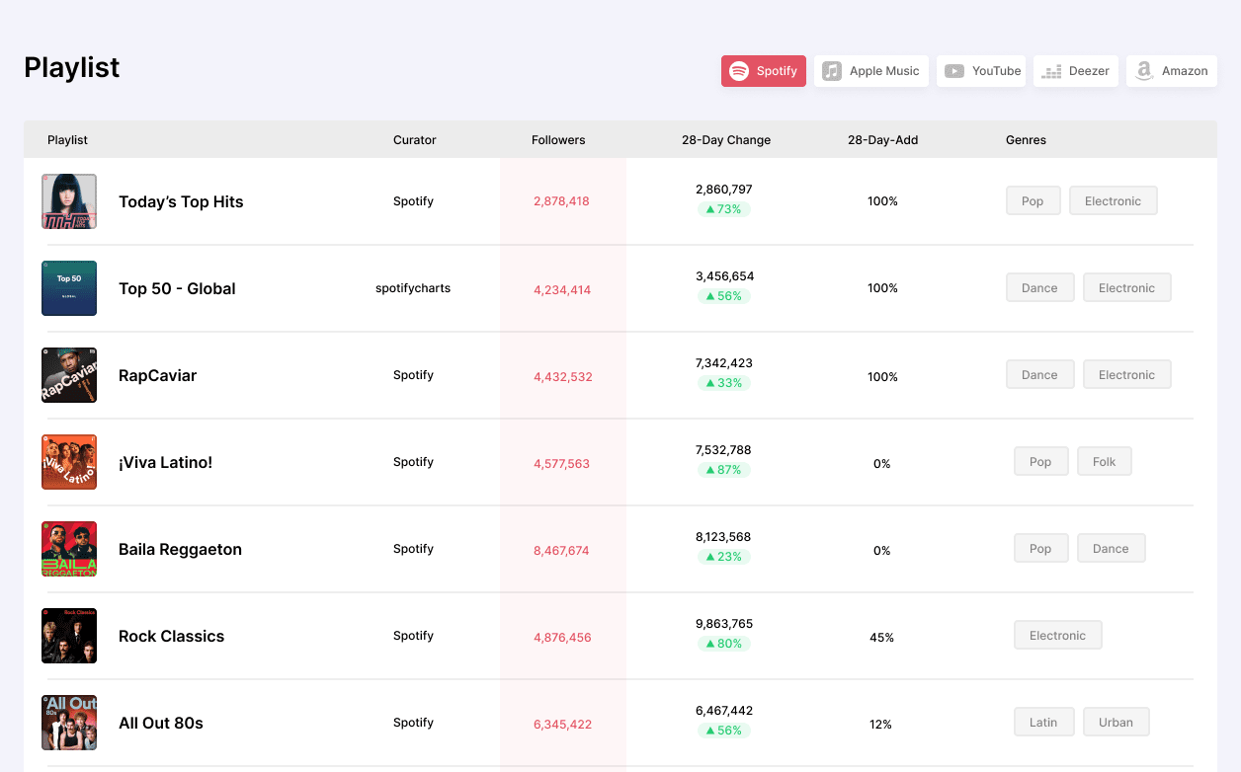Select Dance tag in Top 50 - Global row
The width and height of the screenshot is (1241, 772).
point(1039,288)
